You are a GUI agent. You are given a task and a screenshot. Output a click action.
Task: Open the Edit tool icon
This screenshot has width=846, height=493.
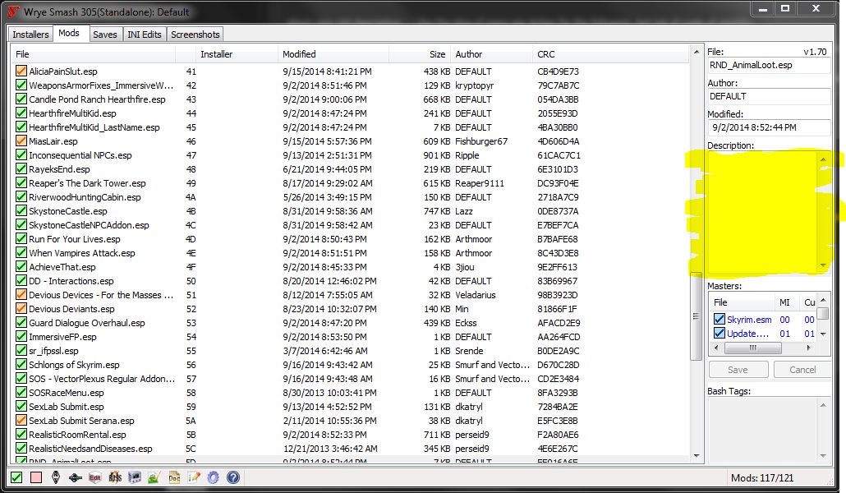95,477
